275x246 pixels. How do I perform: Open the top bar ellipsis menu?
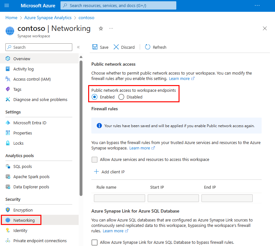pos(257,5)
